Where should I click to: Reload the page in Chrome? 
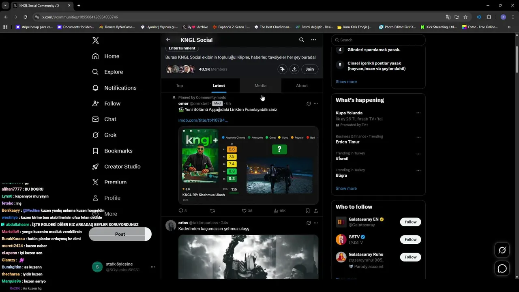(x=25, y=17)
